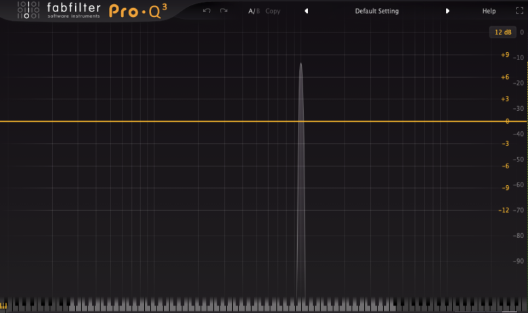Click the +3 dB gain scale label
The width and height of the screenshot is (528, 313).
tap(504, 99)
